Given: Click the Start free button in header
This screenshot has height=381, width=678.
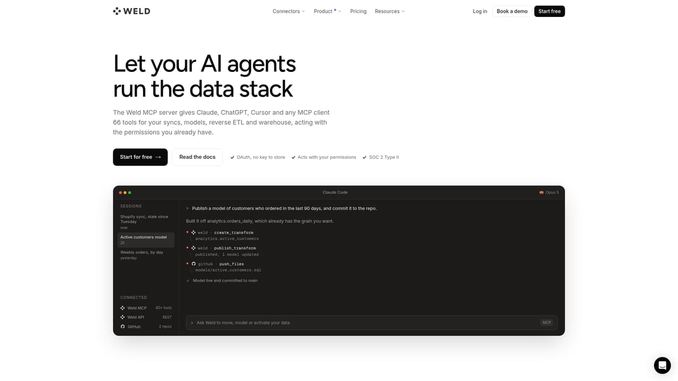Looking at the screenshot, I should [x=549, y=11].
